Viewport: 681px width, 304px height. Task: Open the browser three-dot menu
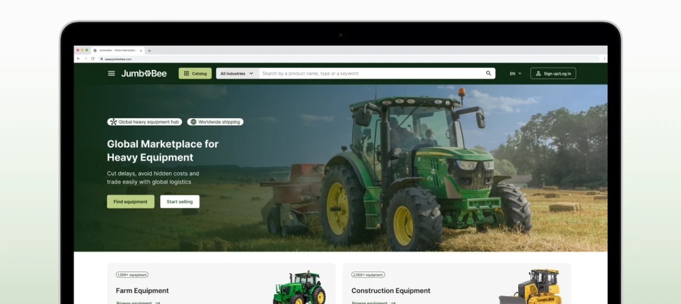(604, 59)
